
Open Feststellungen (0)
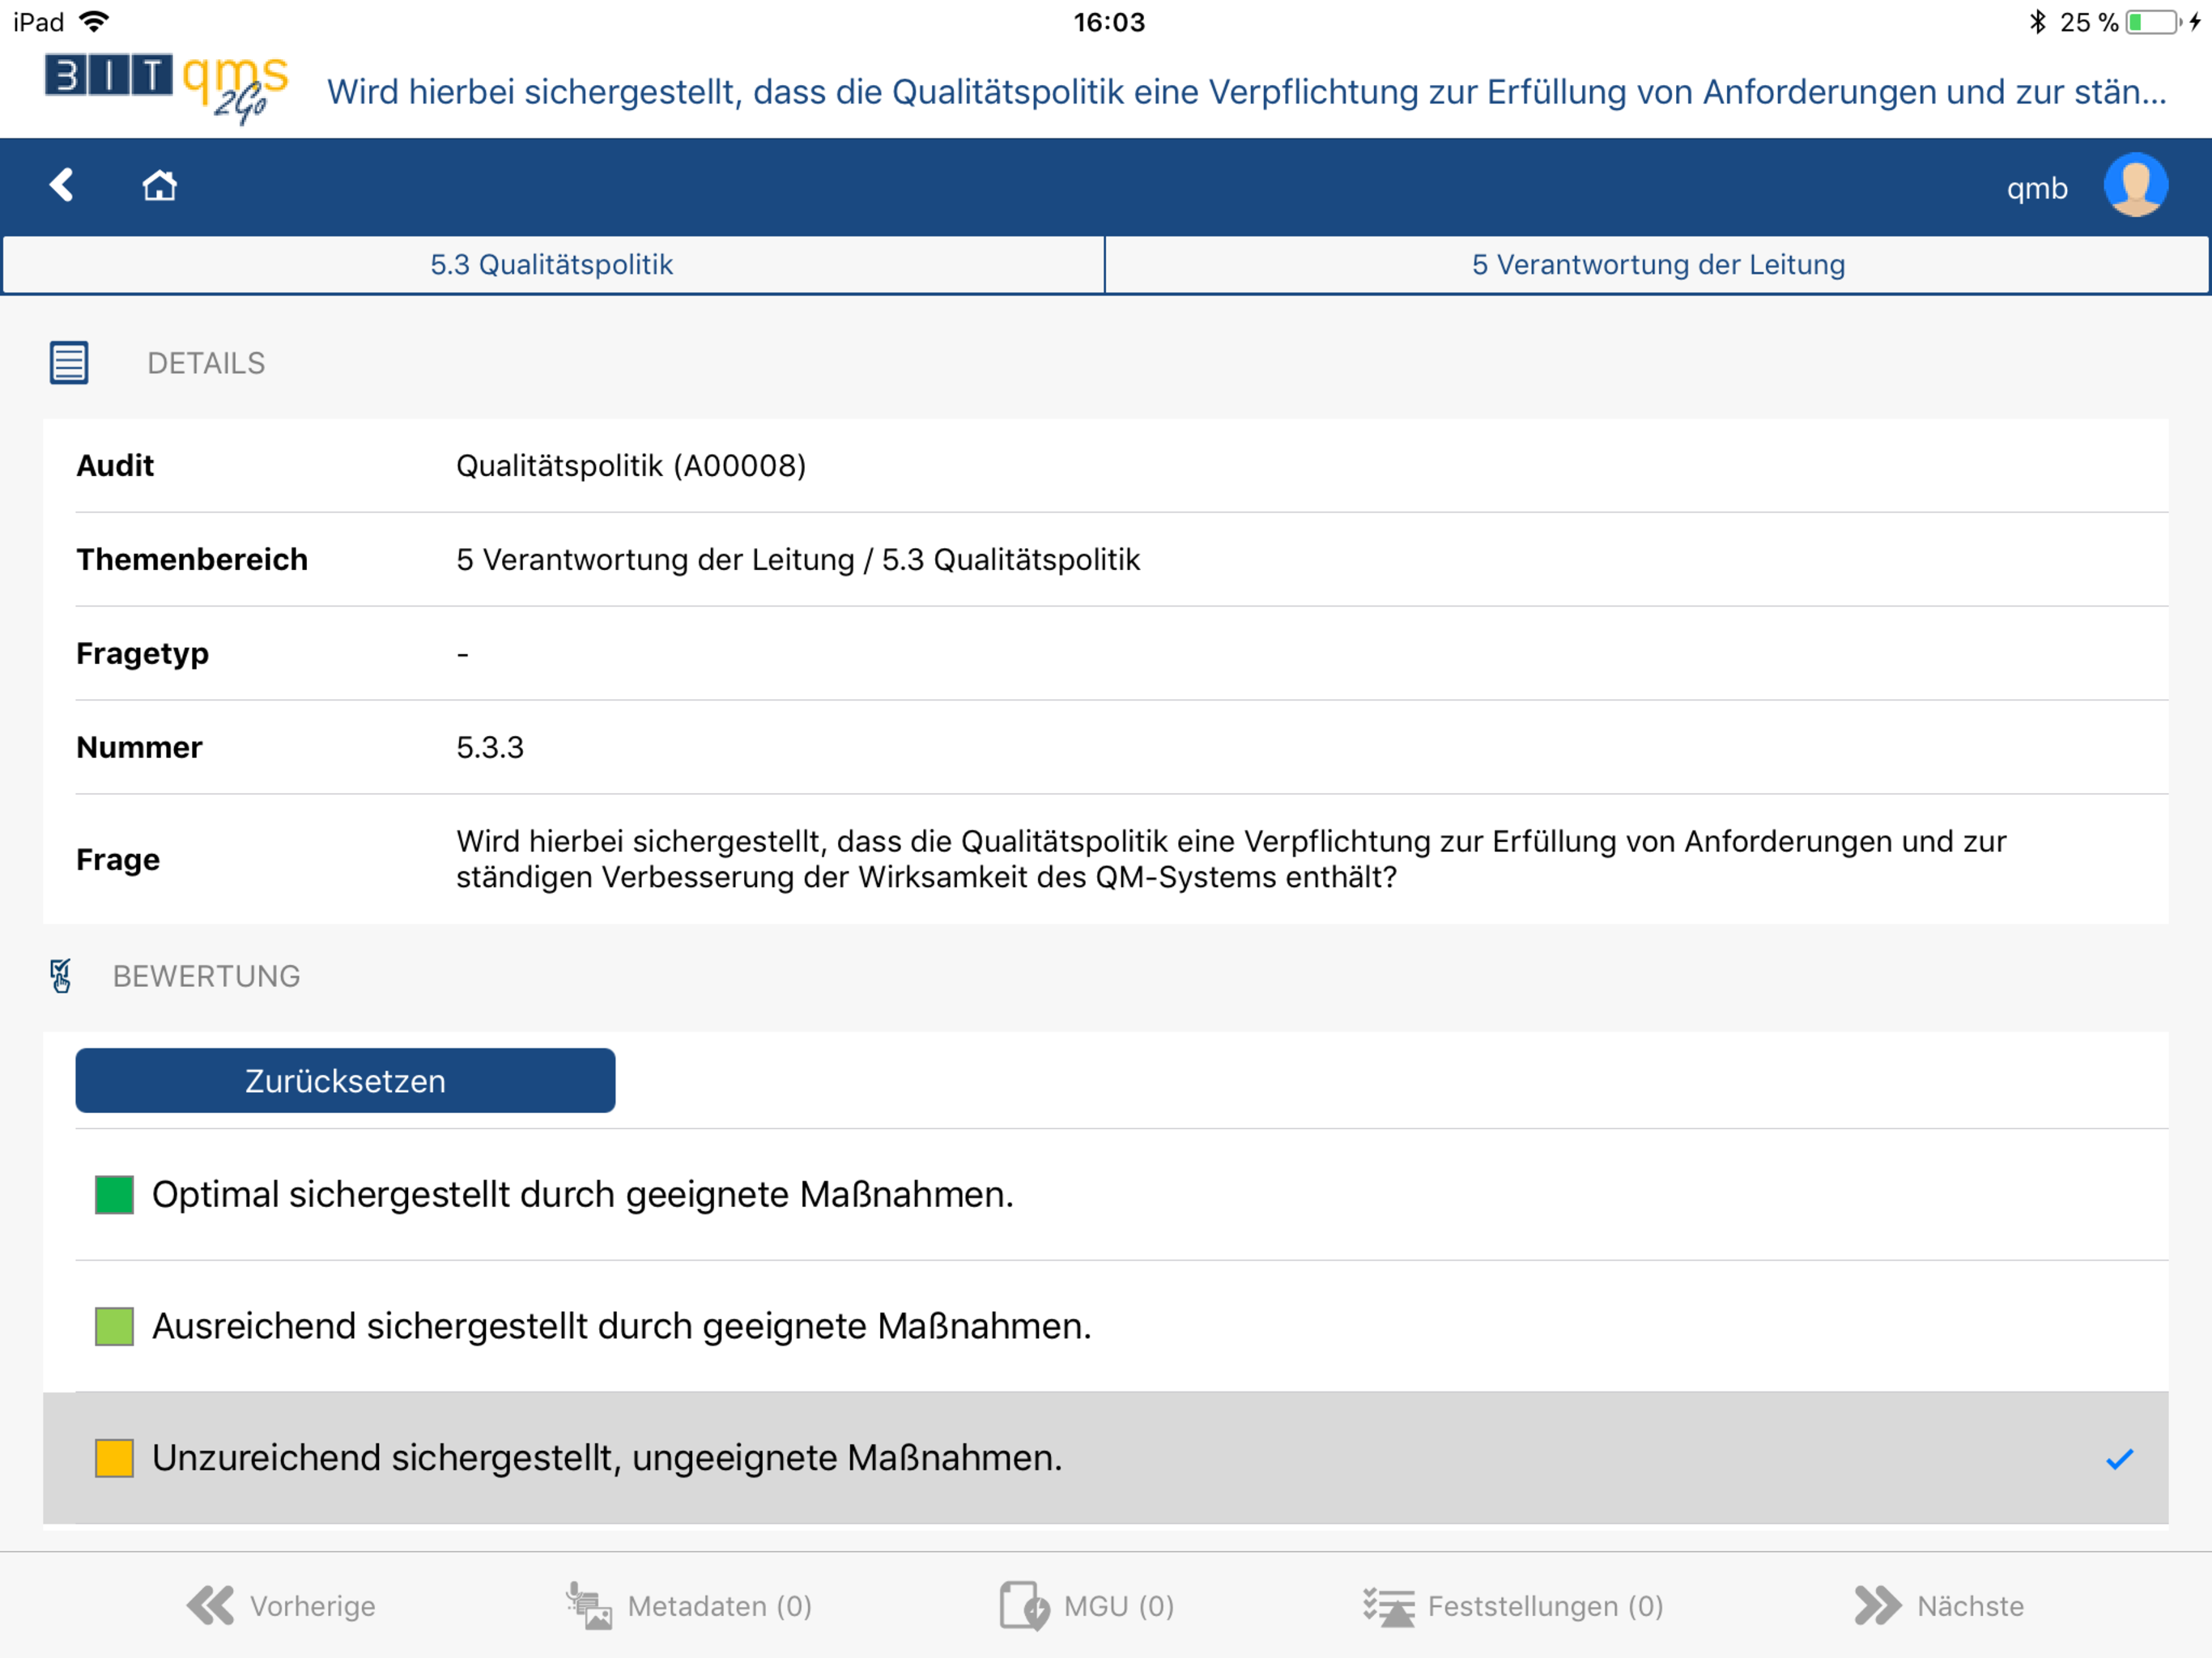[x=1513, y=1606]
